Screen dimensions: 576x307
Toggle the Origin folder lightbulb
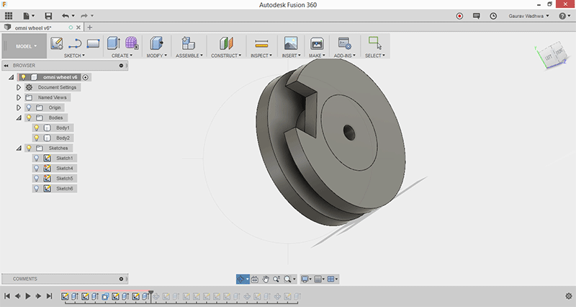tap(29, 107)
